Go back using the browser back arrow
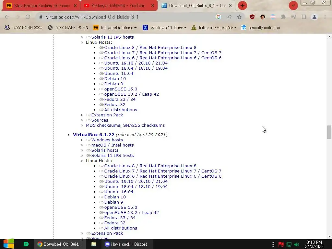Viewport: 332px width, 249px height. coord(7,17)
